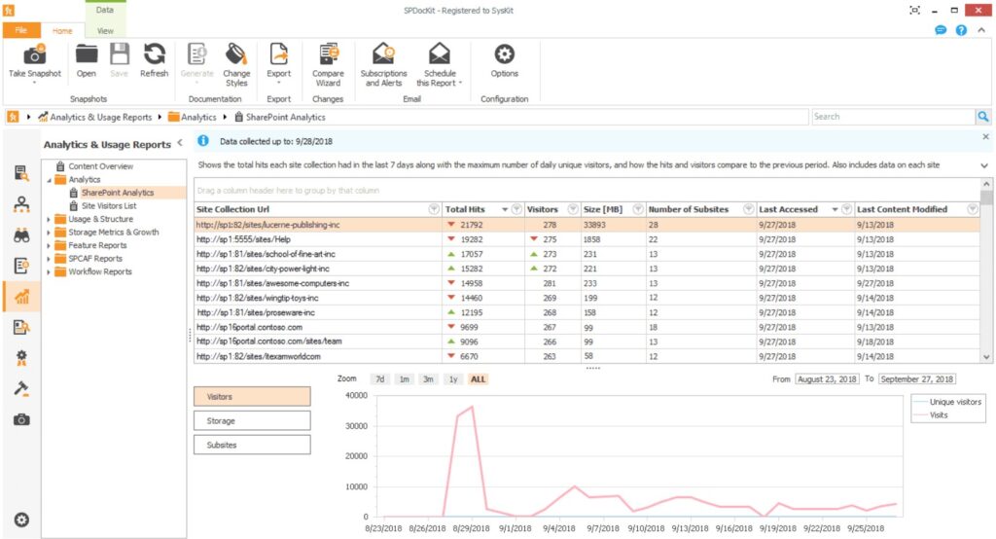This screenshot has width=996, height=539.
Task: Expand the Workflow Reports folder
Action: (x=49, y=272)
